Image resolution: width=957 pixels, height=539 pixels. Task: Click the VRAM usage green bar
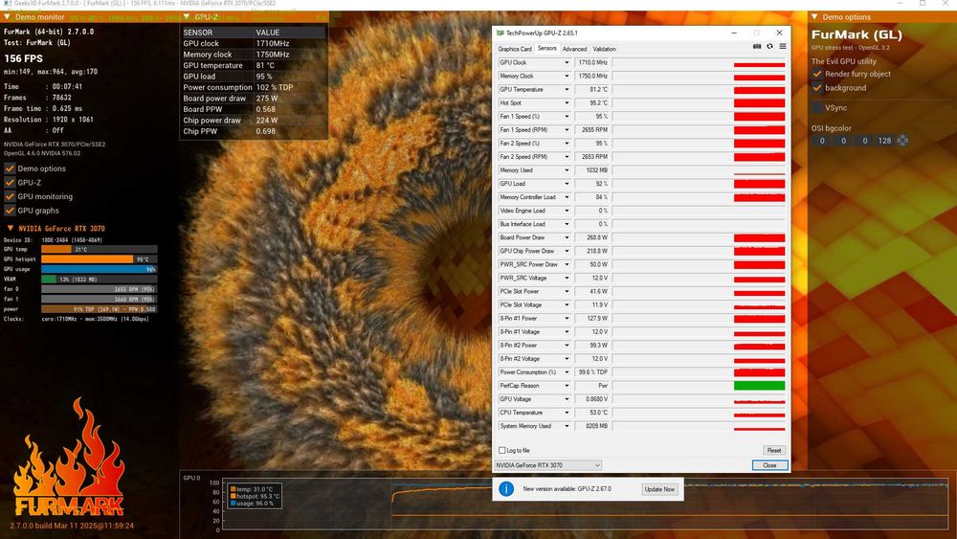pos(49,279)
